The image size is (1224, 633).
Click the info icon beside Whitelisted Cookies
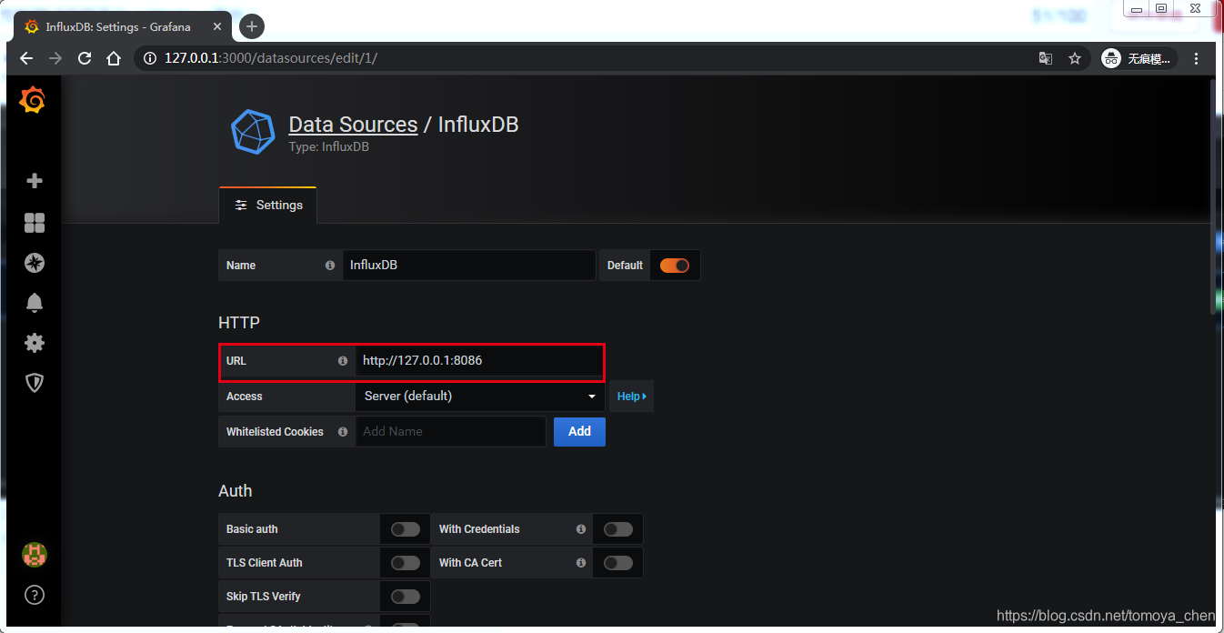click(343, 432)
